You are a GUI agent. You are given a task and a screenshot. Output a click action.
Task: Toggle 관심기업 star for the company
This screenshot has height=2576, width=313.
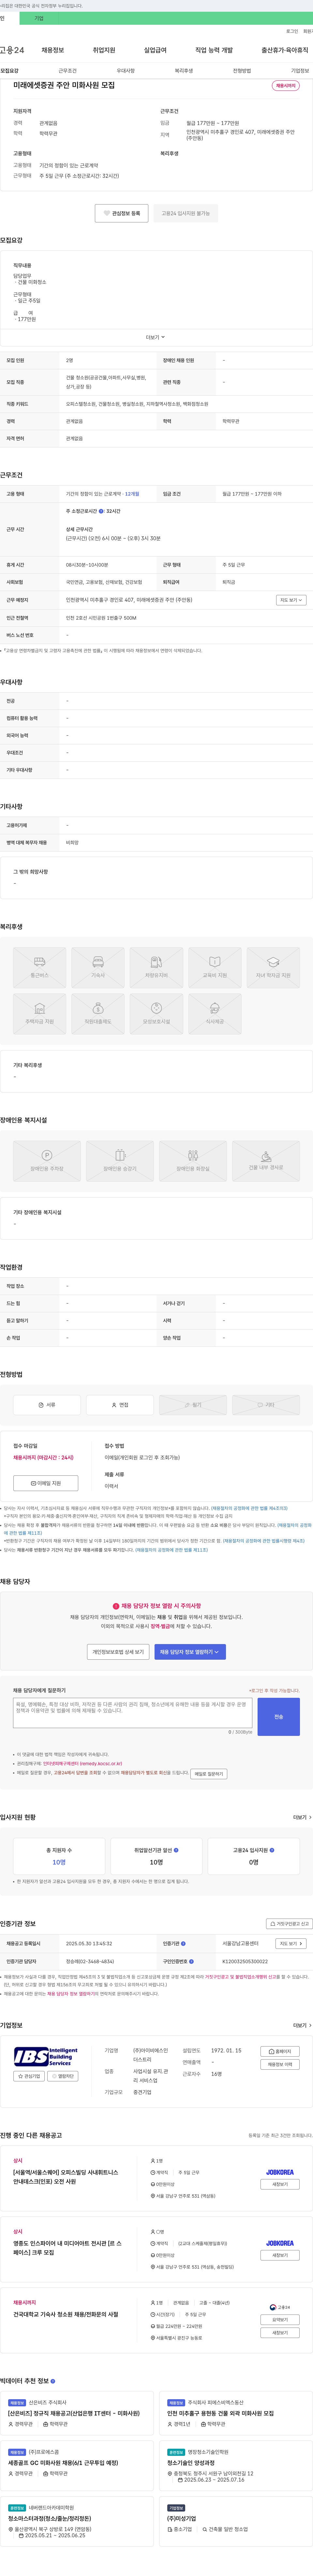pos(29,2076)
